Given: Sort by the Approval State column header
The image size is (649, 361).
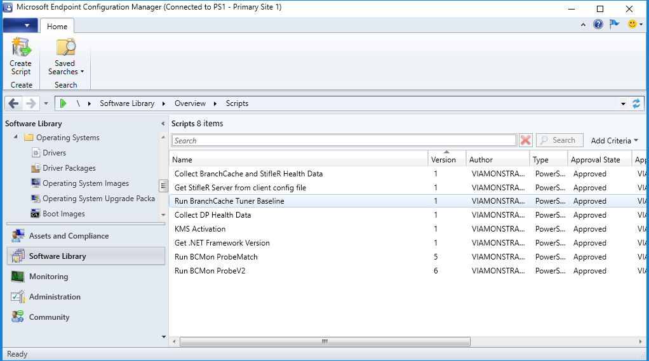Looking at the screenshot, I should coord(599,160).
